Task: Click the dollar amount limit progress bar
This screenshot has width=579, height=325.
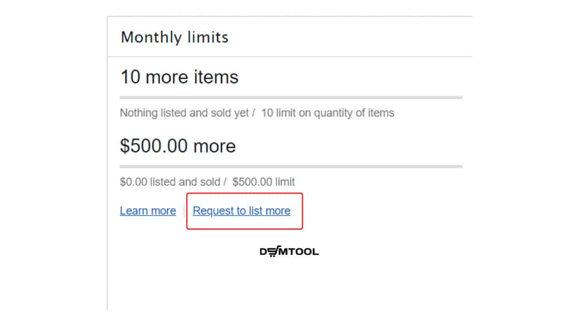Action: pos(291,167)
